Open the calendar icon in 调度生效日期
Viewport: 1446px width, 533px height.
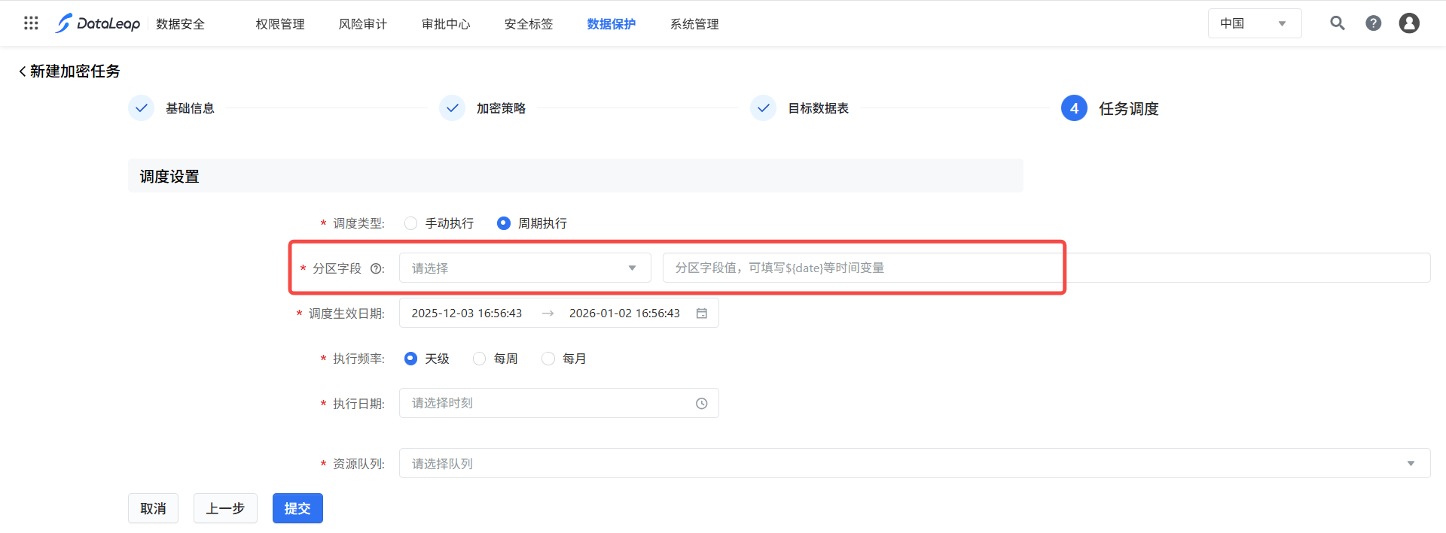(x=702, y=313)
